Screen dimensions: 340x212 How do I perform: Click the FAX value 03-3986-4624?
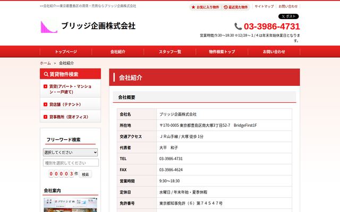click(x=171, y=170)
